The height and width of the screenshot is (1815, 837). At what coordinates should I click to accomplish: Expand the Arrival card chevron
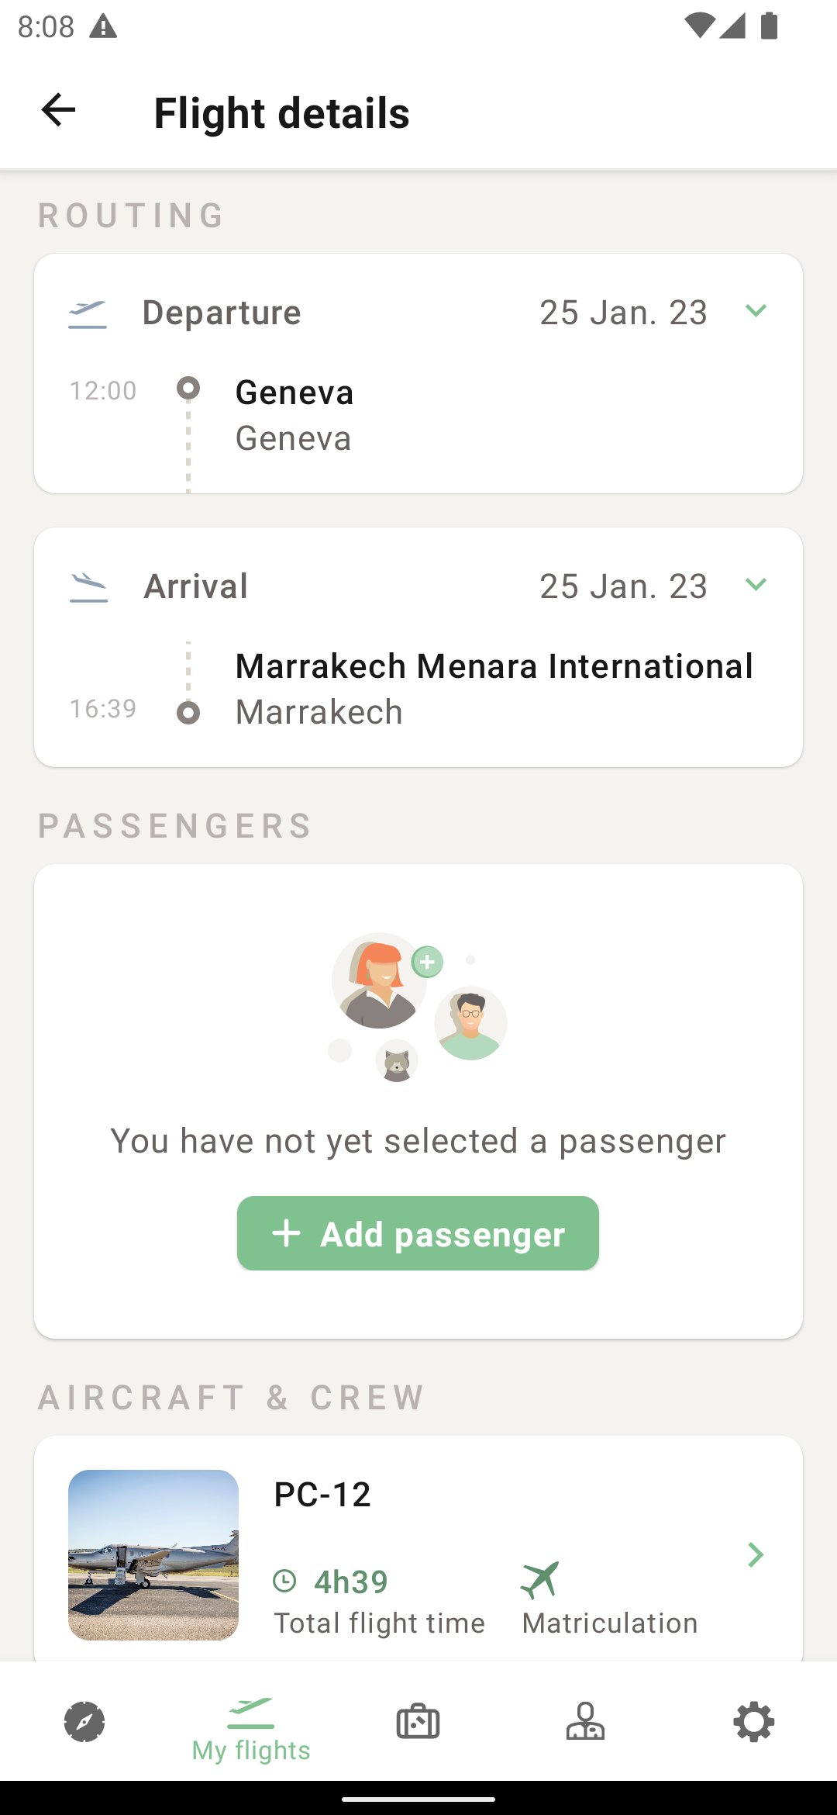756,585
